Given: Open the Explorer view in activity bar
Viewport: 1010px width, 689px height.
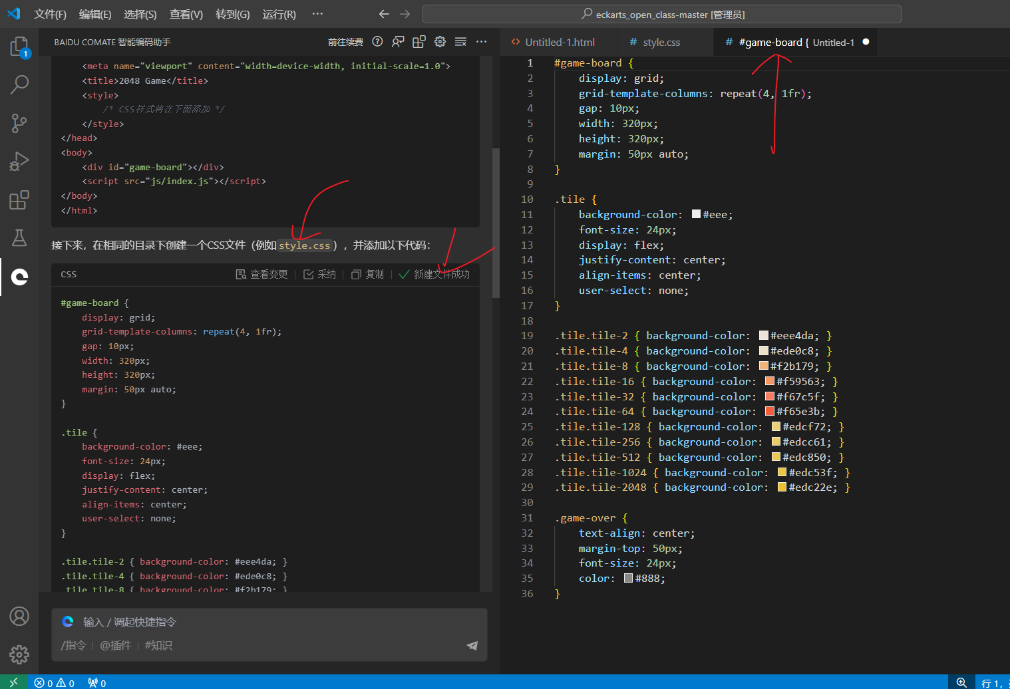Looking at the screenshot, I should (19, 47).
